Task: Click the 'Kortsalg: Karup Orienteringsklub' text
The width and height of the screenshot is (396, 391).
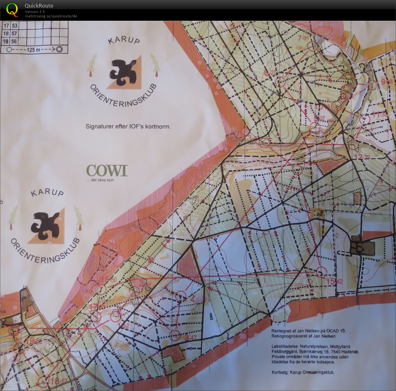Action: (x=303, y=372)
